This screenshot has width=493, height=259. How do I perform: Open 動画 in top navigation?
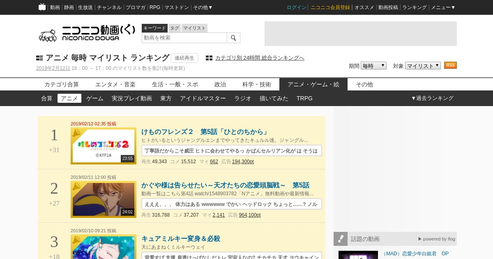click(55, 7)
